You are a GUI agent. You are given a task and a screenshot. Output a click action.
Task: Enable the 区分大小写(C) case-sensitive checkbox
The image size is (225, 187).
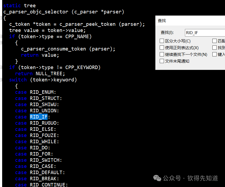click(162, 41)
